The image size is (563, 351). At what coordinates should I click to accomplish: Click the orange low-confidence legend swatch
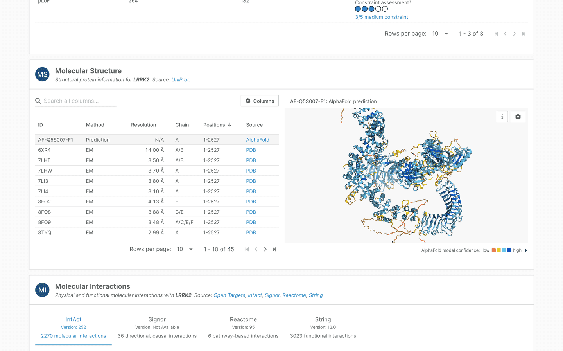pyautogui.click(x=494, y=250)
